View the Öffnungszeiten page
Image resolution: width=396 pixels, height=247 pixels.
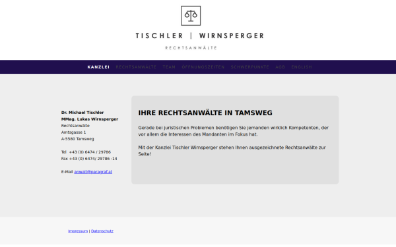coord(203,67)
